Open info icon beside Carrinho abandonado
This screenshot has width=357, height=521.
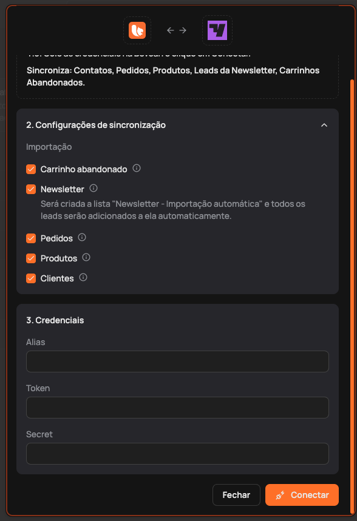tap(137, 168)
